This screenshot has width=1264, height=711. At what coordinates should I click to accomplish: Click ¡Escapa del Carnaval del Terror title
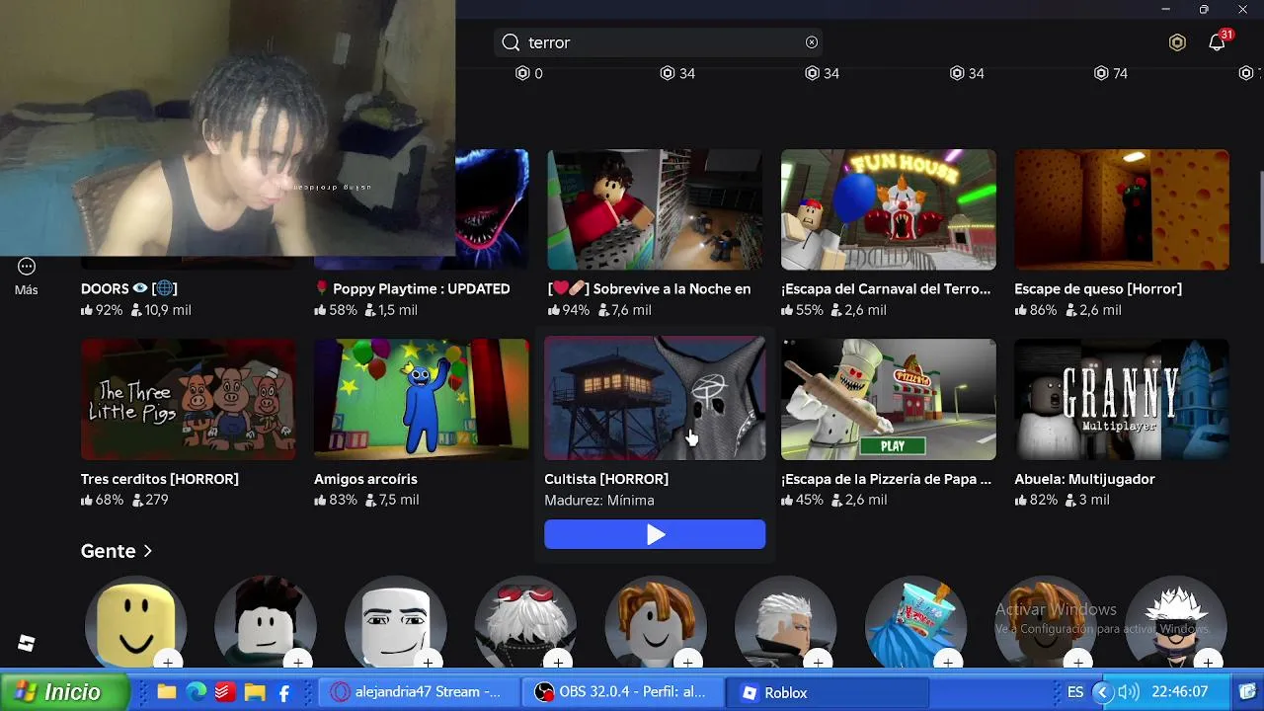click(886, 288)
